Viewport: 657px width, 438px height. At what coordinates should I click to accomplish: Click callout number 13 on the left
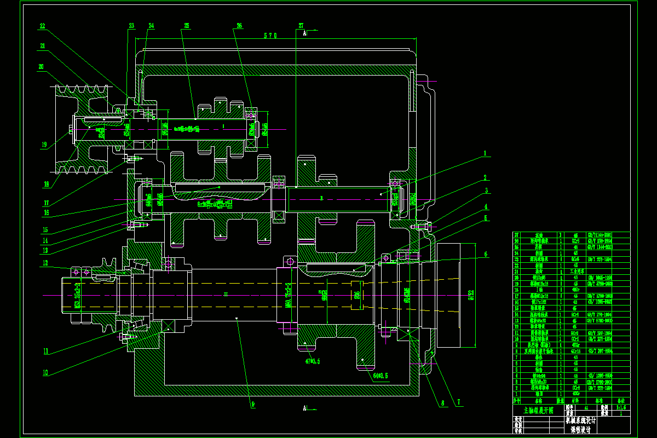pyautogui.click(x=45, y=251)
